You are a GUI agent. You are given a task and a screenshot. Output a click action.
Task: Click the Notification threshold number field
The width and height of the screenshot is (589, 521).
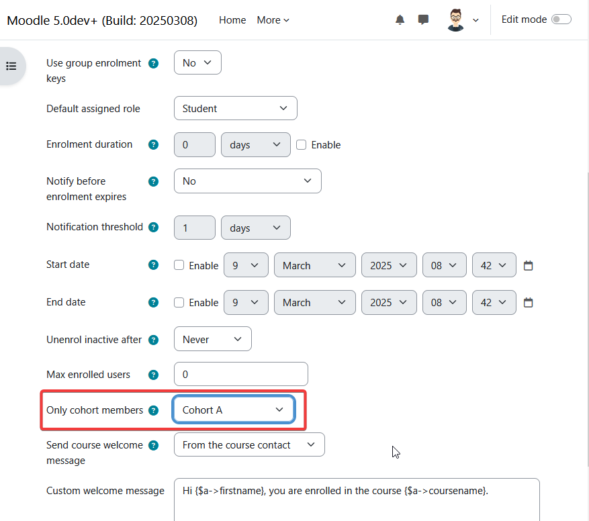click(195, 228)
